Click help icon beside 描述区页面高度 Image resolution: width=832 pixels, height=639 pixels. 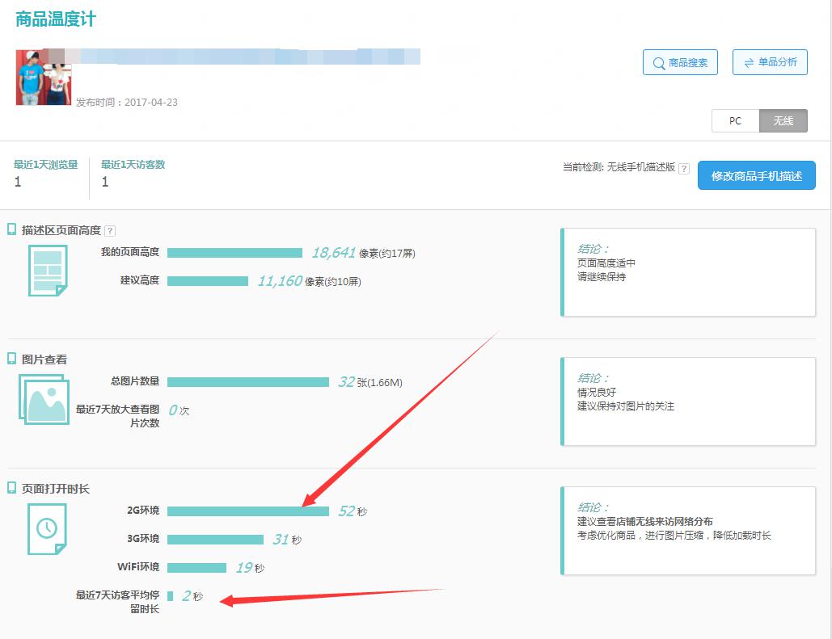pos(110,231)
